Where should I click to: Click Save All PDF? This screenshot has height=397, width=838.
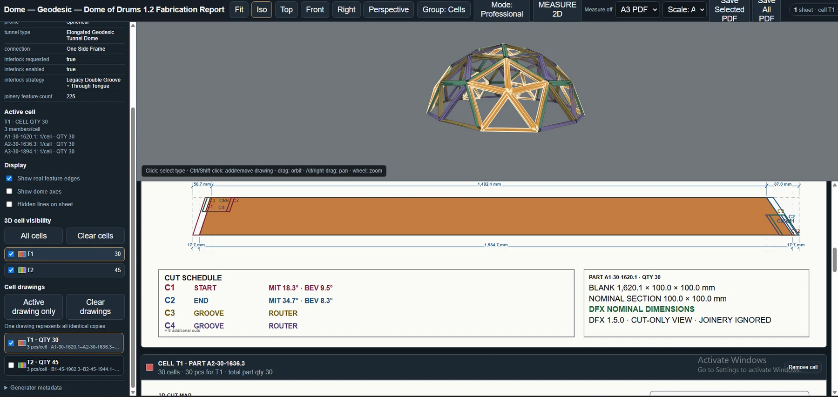point(766,10)
